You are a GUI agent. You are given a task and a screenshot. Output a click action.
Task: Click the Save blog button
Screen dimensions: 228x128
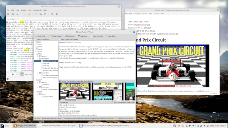click(111, 36)
